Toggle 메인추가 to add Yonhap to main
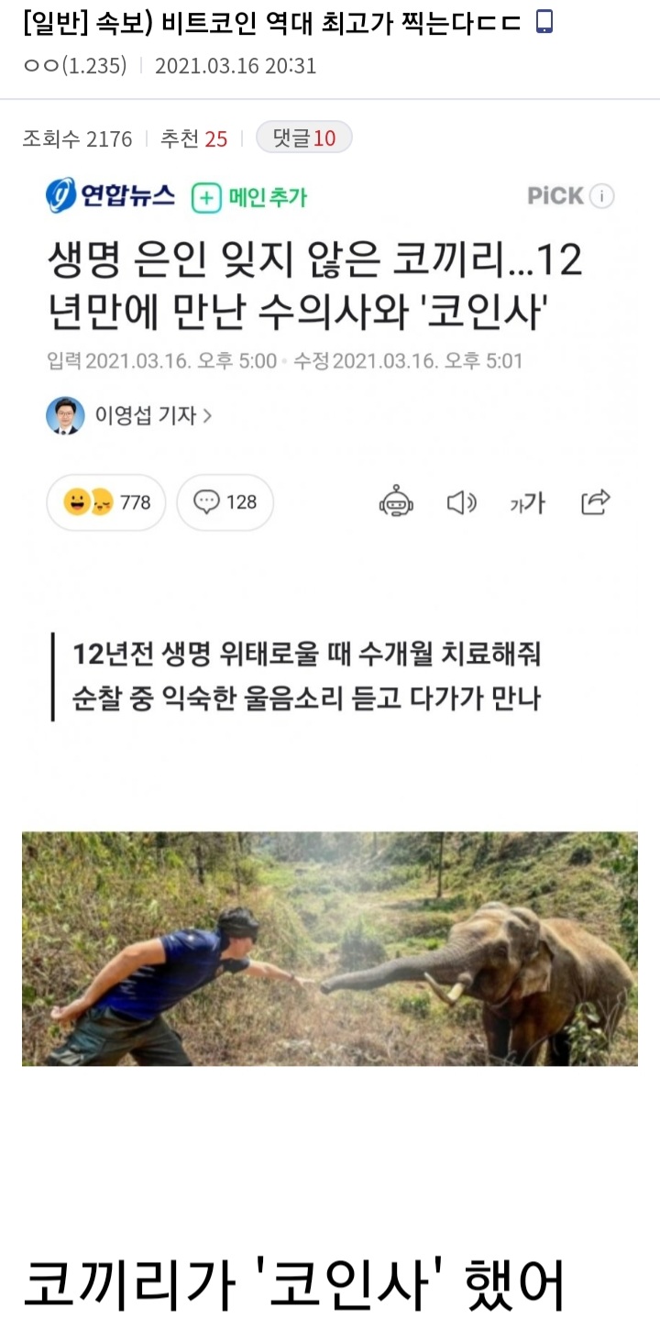This screenshot has height=1319, width=660. tap(249, 197)
